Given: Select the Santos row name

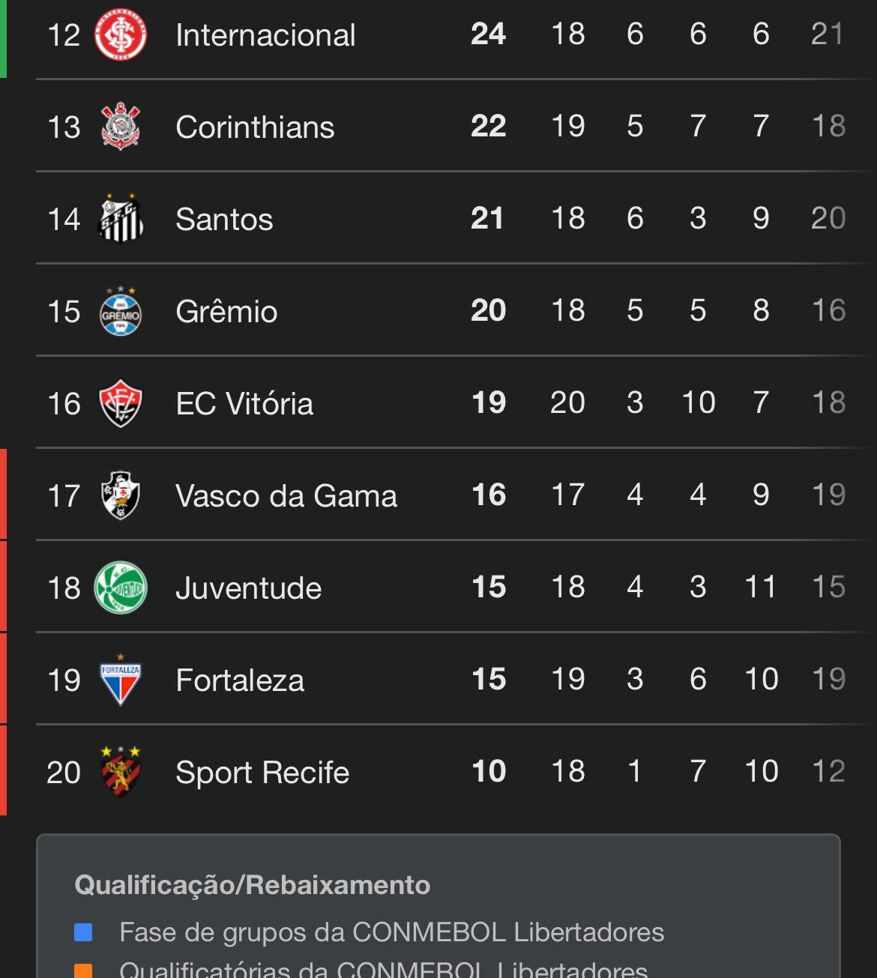Looking at the screenshot, I should click(x=224, y=220).
